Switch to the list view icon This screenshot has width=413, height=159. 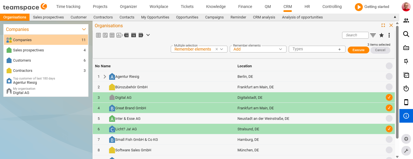[x=98, y=35]
